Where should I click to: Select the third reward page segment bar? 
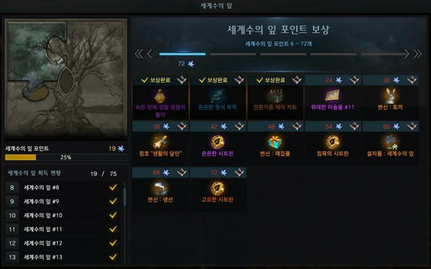point(283,54)
